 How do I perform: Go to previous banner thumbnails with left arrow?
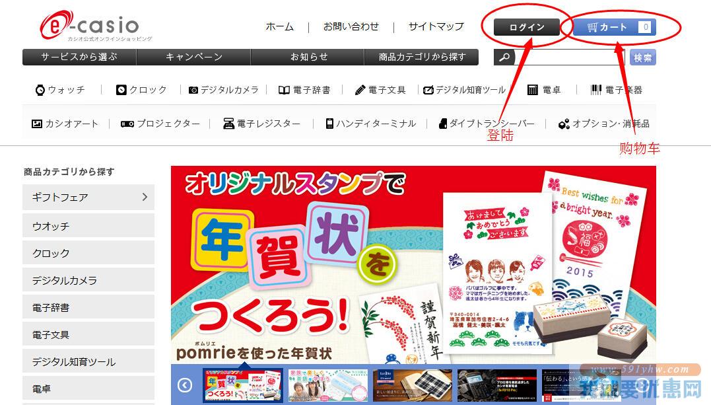[185, 385]
